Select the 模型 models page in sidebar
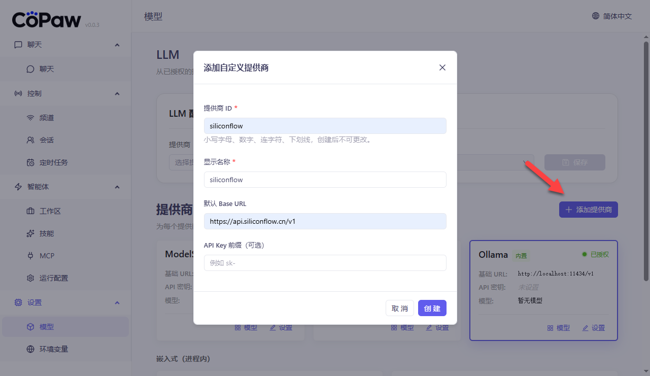 (x=65, y=327)
